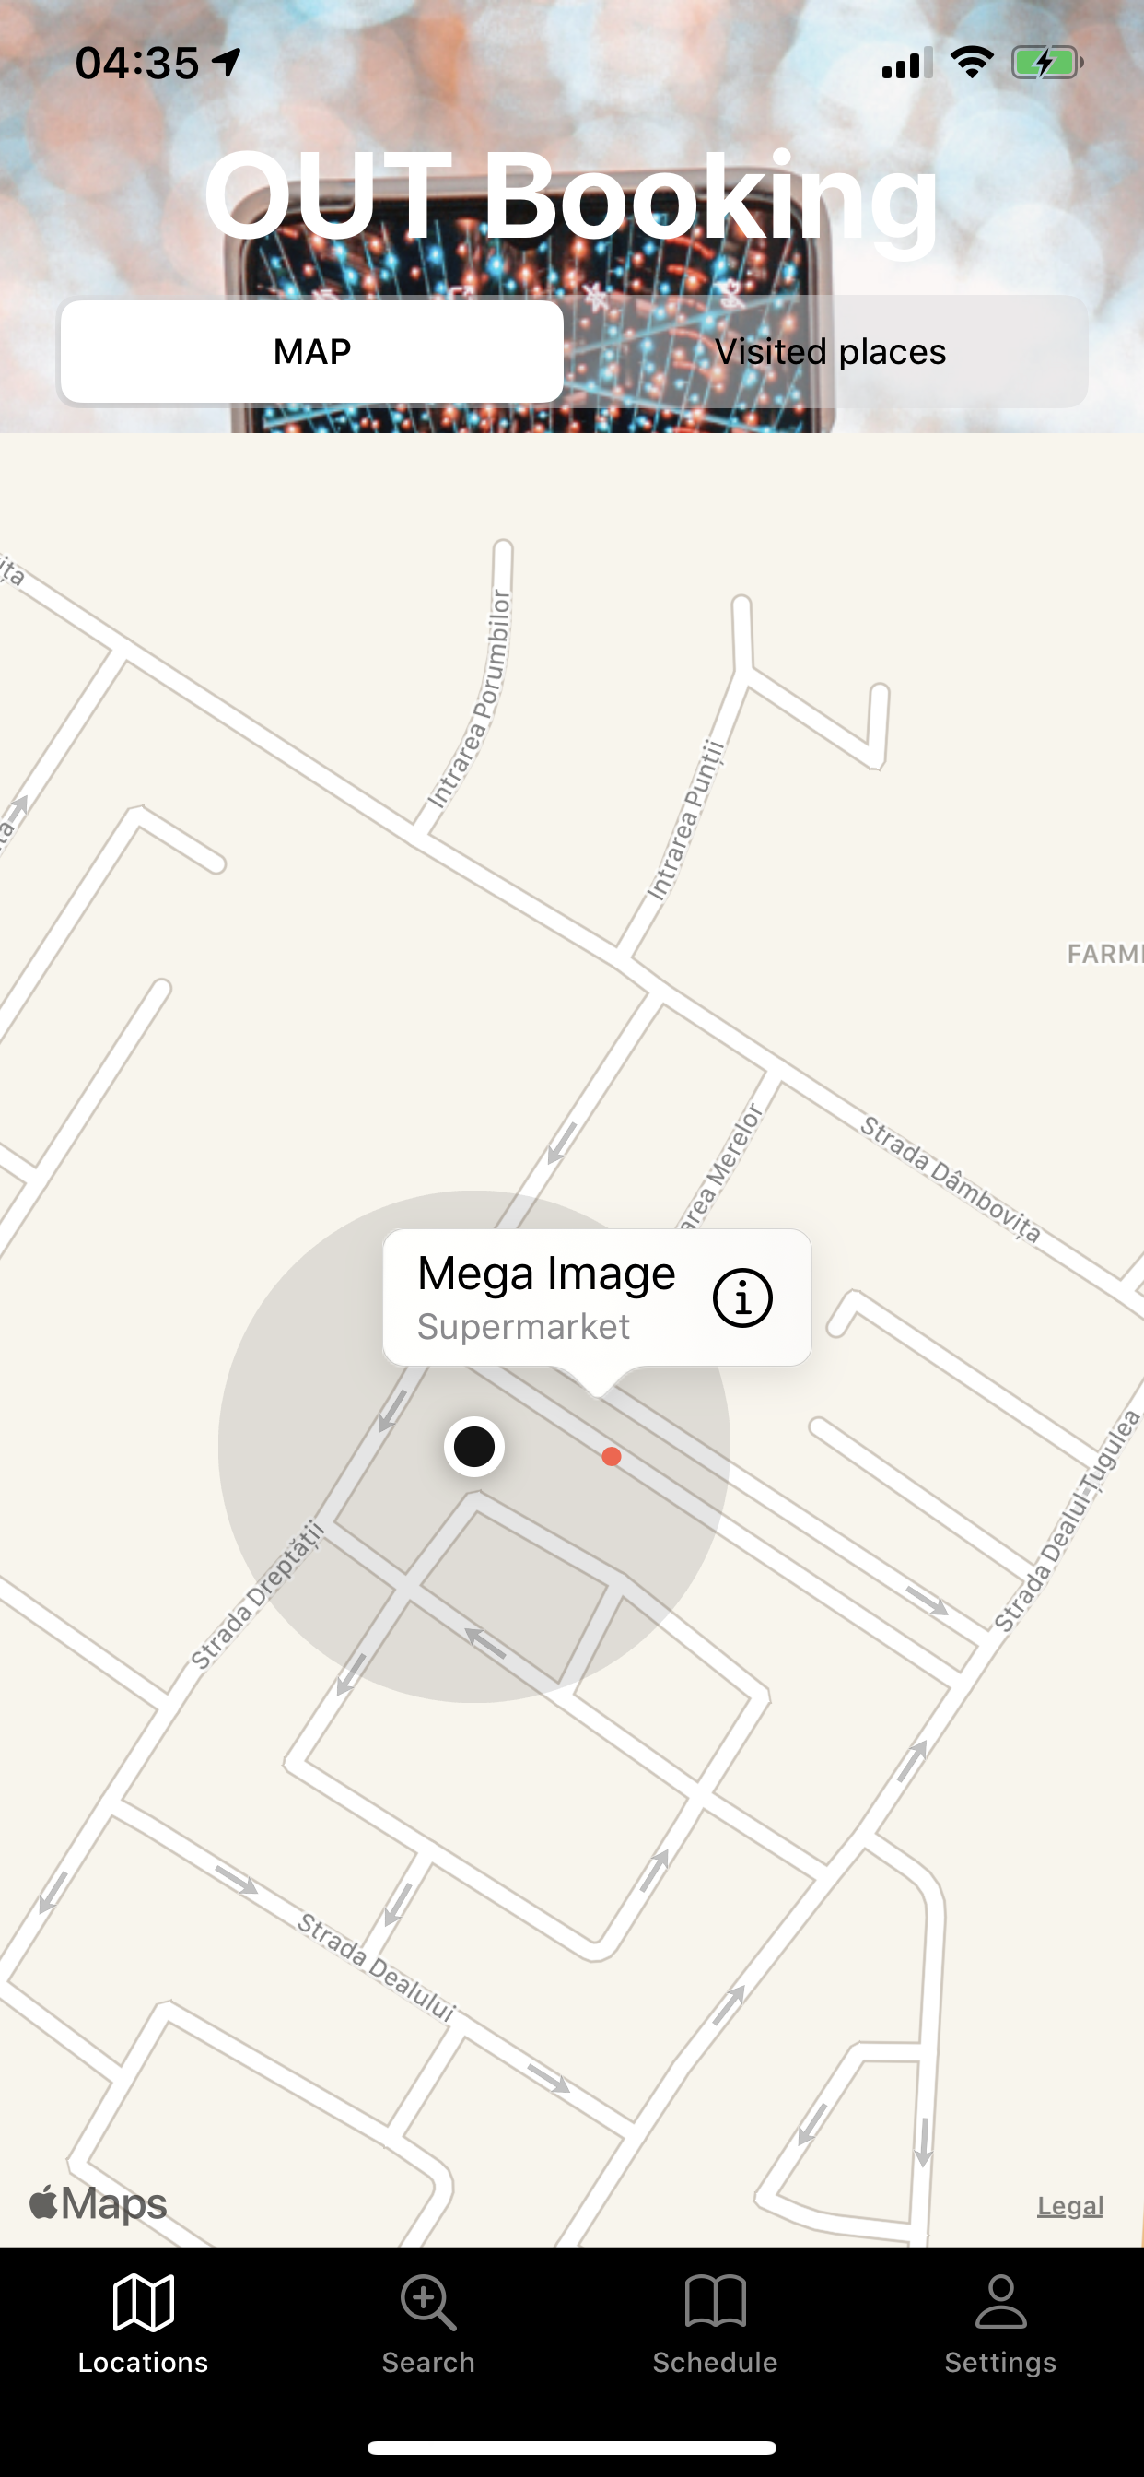
Task: Open the Schedule book icon
Action: pos(716,2301)
